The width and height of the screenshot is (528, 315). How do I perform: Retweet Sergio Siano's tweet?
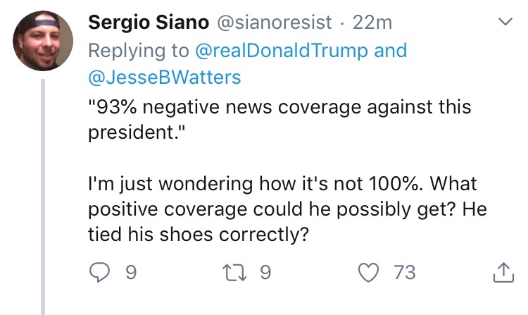239,272
